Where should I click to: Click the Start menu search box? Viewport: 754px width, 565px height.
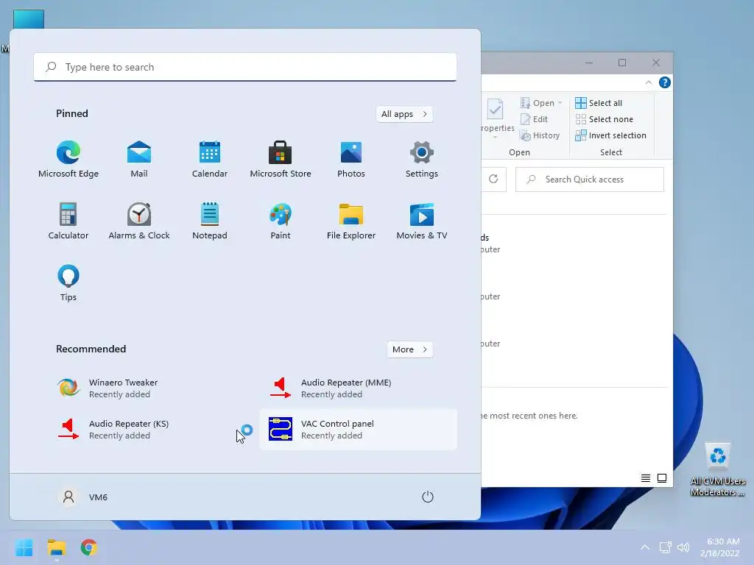pyautogui.click(x=244, y=67)
